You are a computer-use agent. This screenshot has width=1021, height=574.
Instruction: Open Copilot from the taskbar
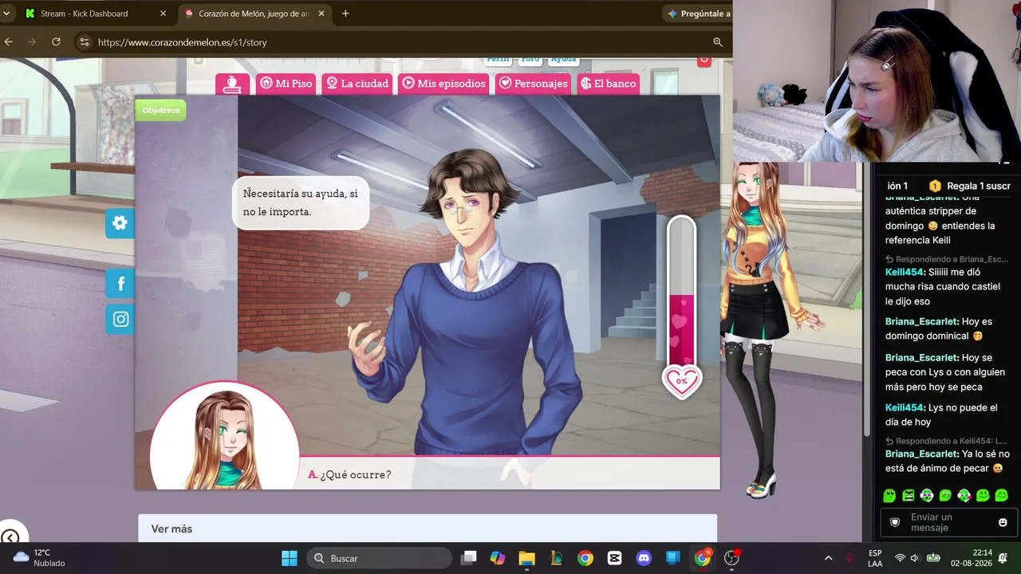point(498,558)
